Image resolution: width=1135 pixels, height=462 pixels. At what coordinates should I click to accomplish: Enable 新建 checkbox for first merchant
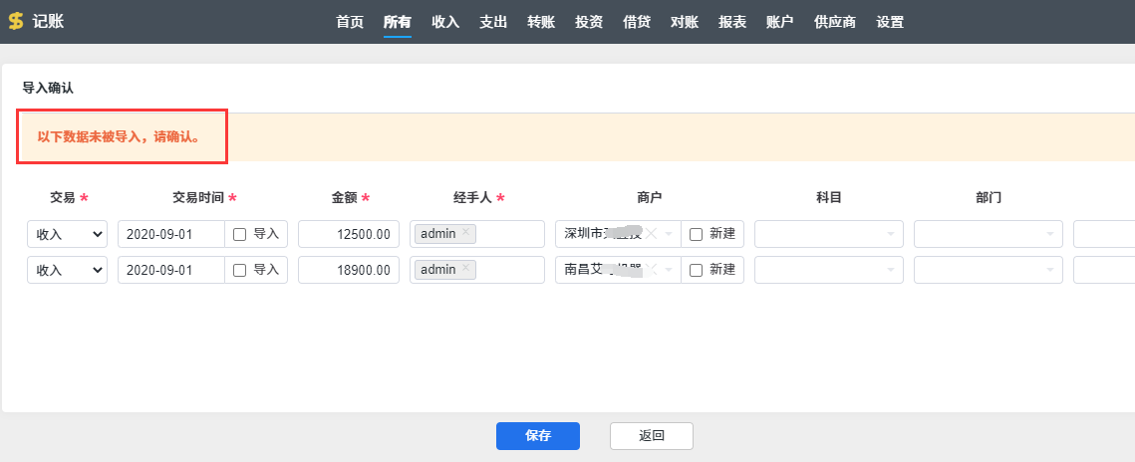697,234
